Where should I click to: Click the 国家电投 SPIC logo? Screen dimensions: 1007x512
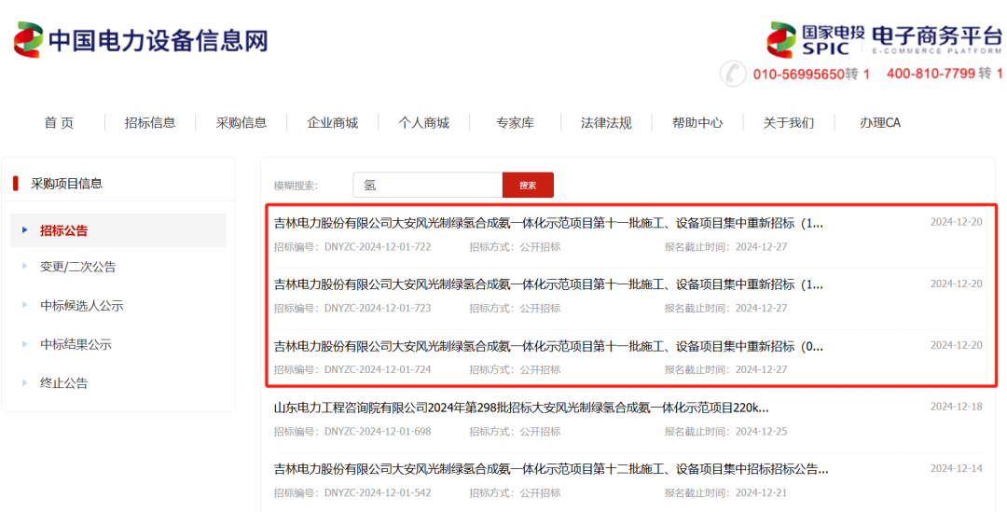pyautogui.click(x=807, y=39)
